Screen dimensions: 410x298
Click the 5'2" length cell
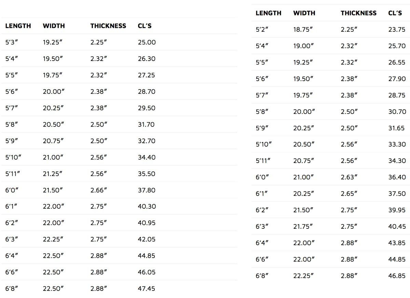262,30
